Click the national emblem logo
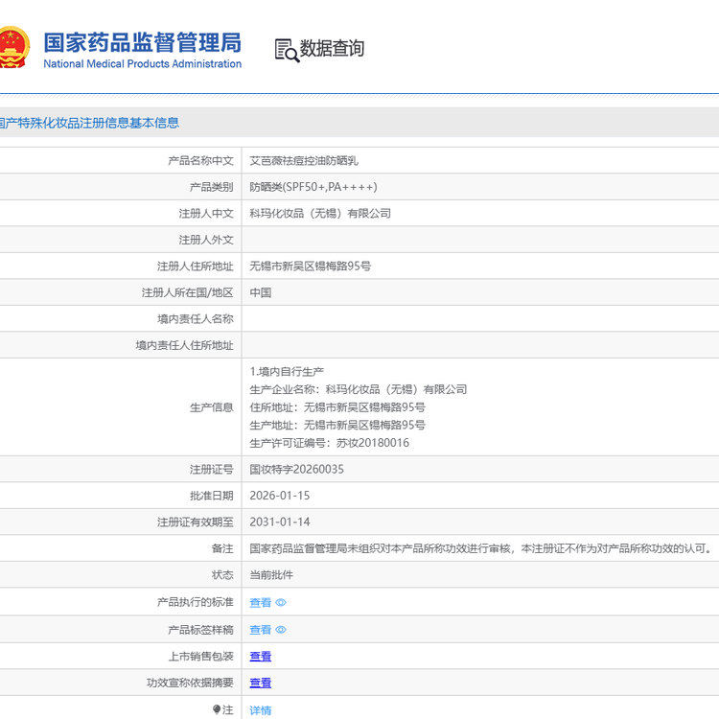 (14, 48)
